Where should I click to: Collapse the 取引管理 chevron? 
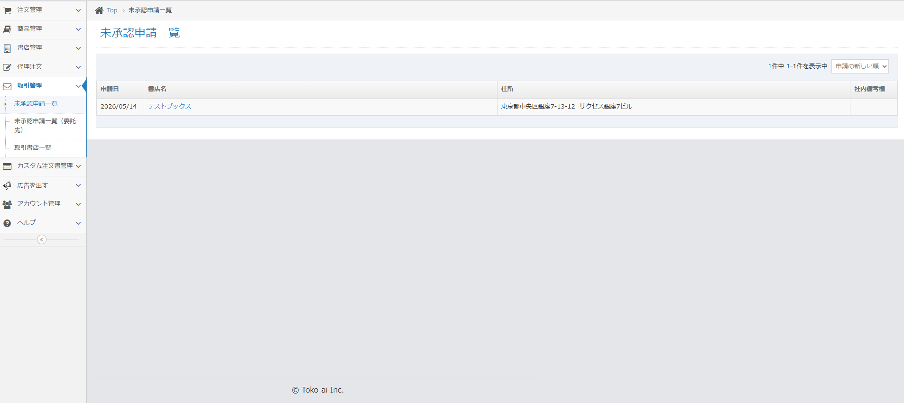click(x=78, y=86)
